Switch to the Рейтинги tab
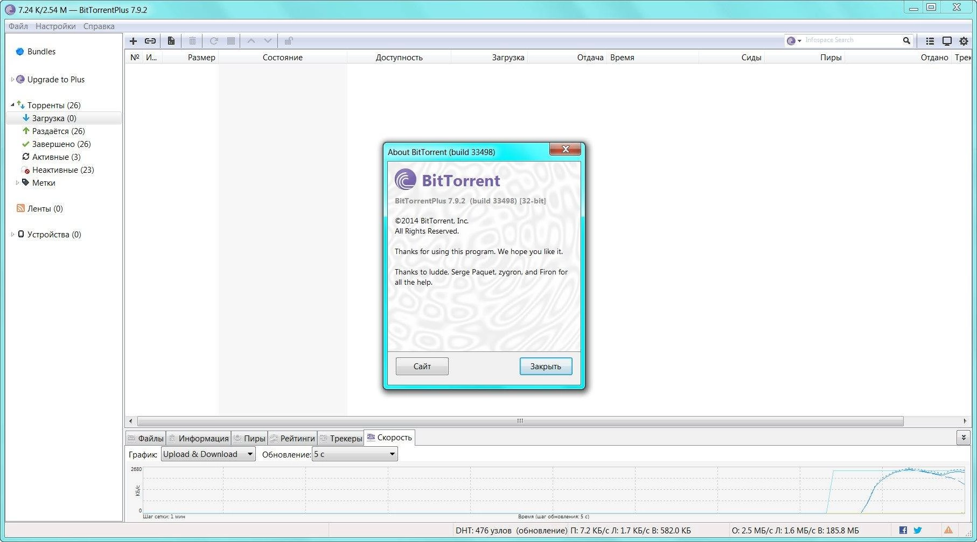 (292, 438)
